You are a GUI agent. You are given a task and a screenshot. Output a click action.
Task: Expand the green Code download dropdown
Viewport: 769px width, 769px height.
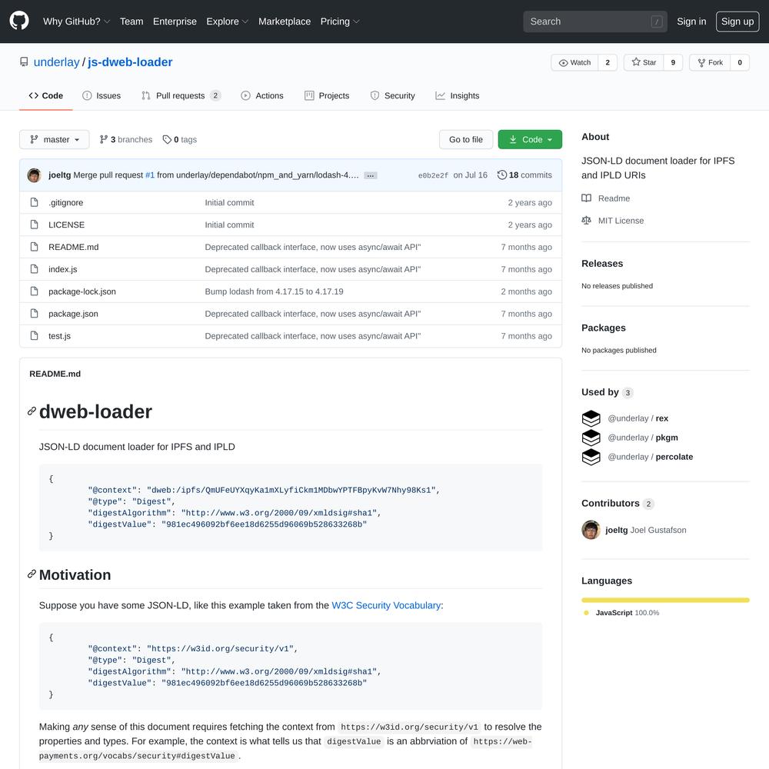pos(530,140)
